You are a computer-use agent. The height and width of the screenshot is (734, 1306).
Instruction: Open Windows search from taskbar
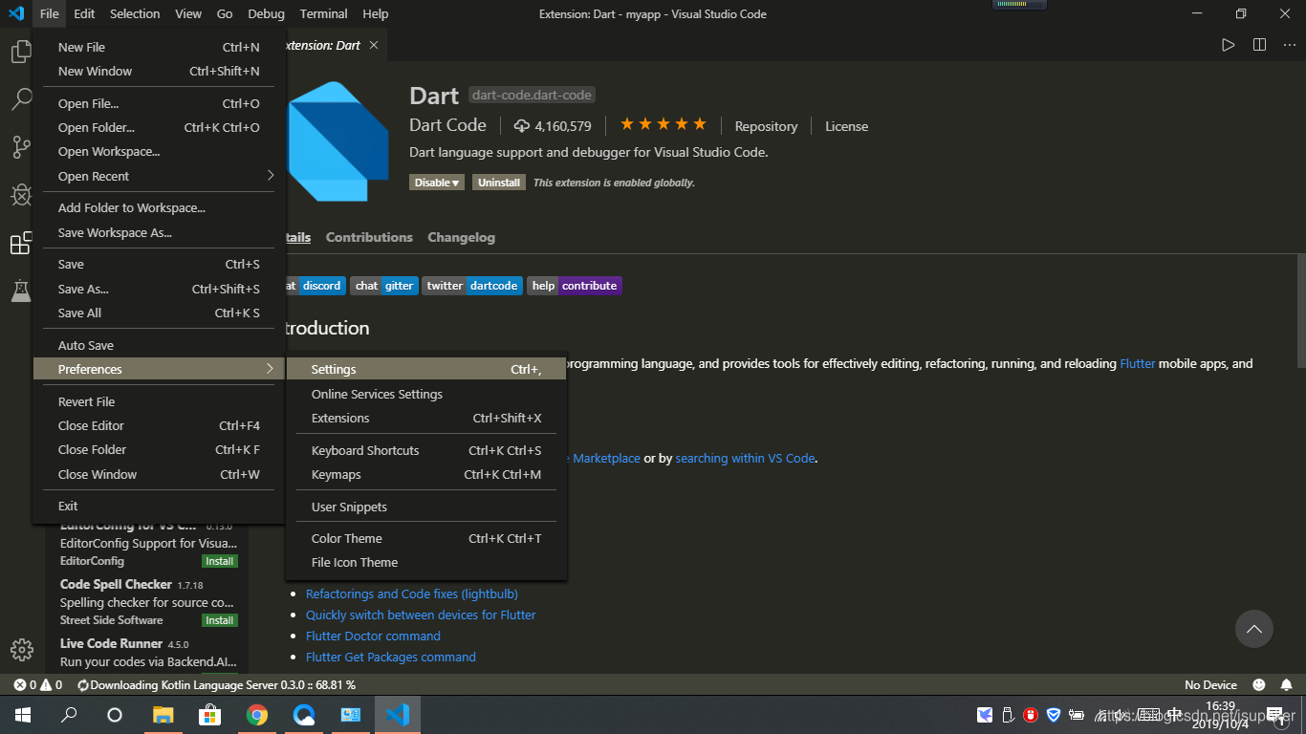(69, 715)
